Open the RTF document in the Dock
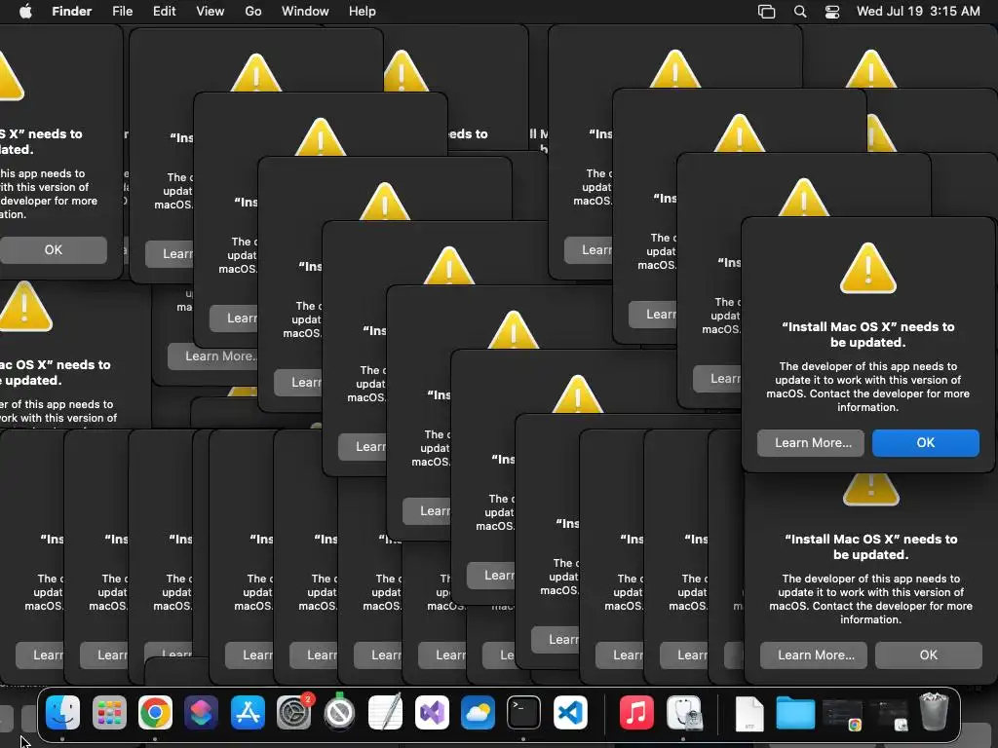Viewport: 998px width, 748px height. [749, 714]
